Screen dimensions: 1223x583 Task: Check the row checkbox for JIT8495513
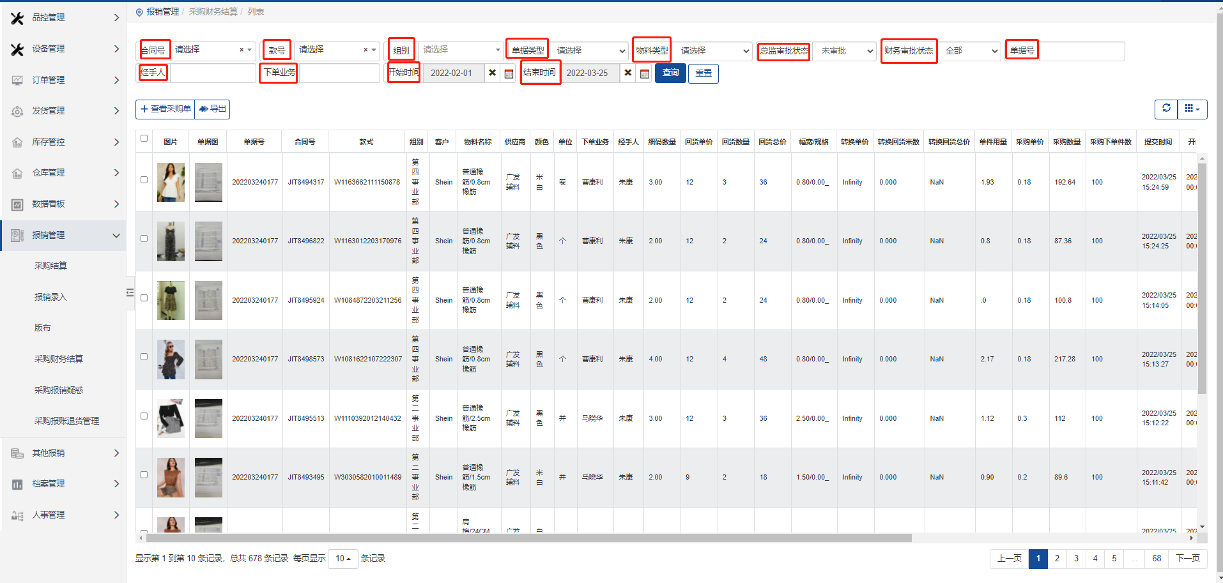144,416
